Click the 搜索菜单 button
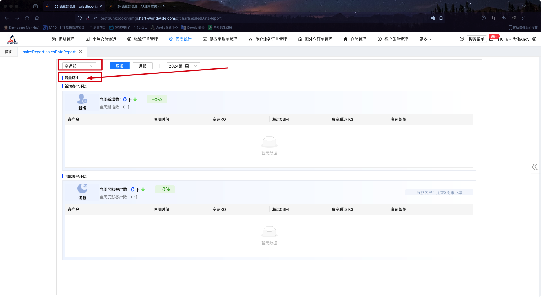Image resolution: width=541 pixels, height=297 pixels. click(x=476, y=39)
